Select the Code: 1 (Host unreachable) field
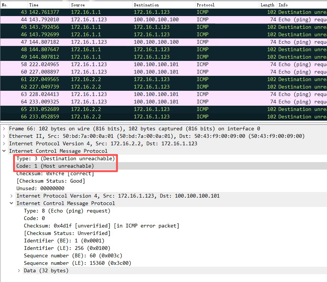Screen dimensions: 327x282 [55, 166]
